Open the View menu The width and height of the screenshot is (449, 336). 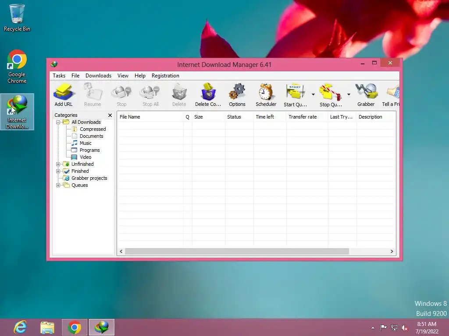tap(123, 75)
